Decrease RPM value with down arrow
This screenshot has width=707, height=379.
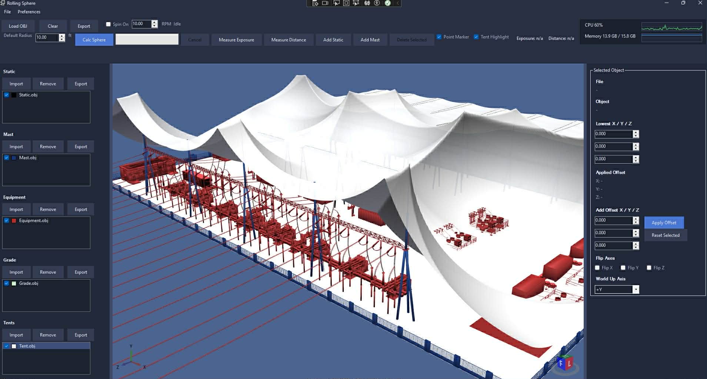(154, 26)
